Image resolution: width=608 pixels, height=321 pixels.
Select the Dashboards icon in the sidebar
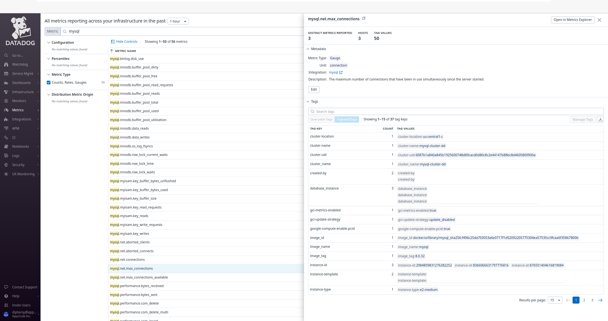coord(6,83)
